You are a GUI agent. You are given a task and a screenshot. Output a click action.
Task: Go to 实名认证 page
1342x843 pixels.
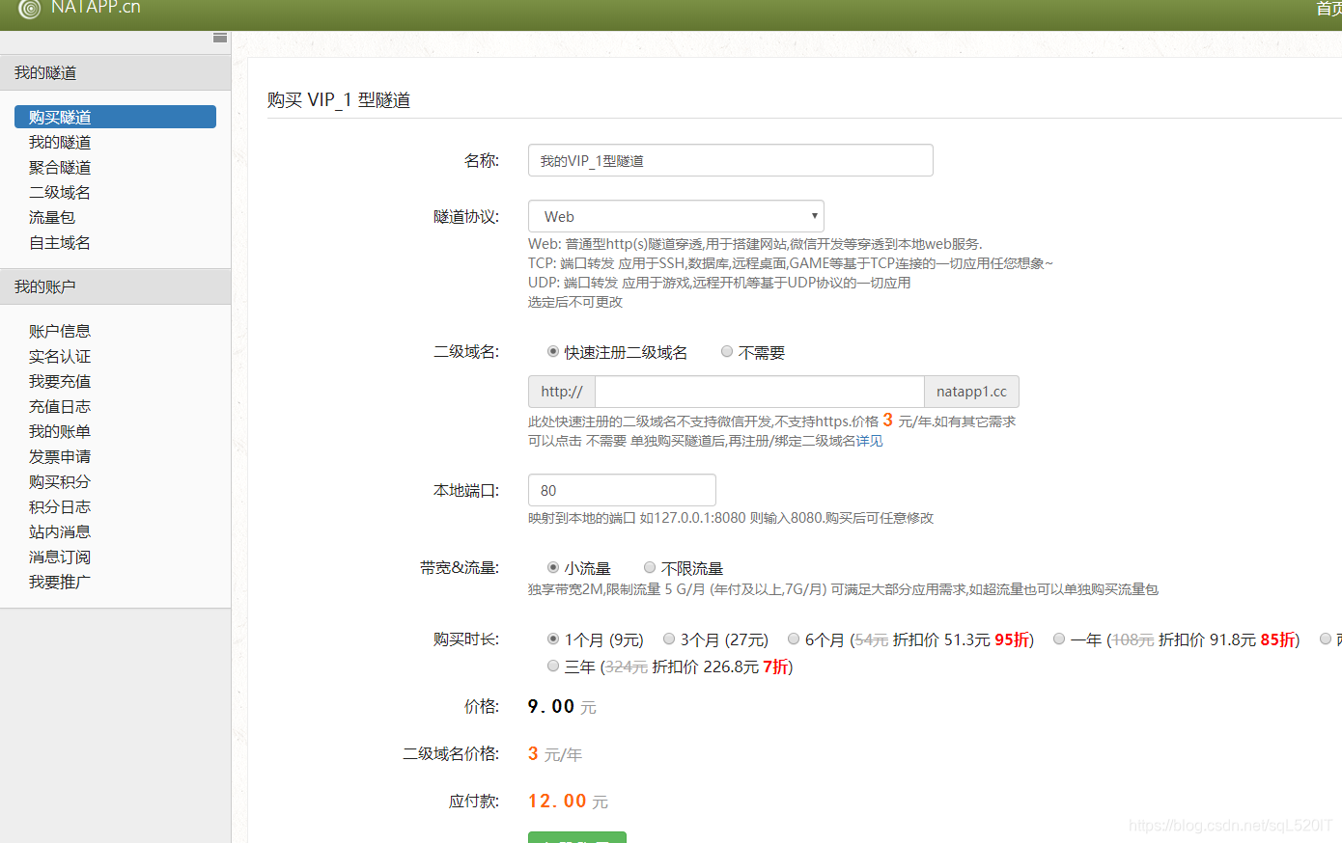click(60, 356)
